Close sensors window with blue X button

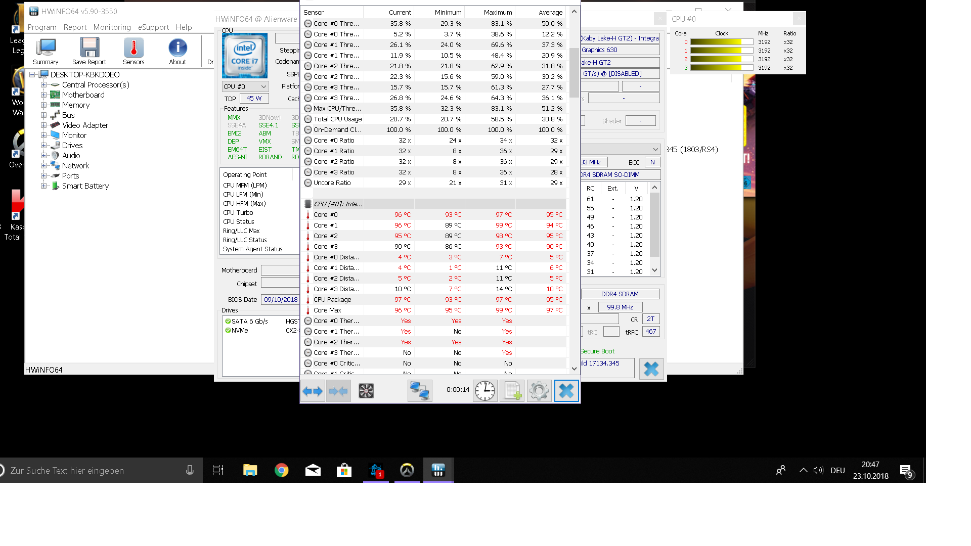pyautogui.click(x=566, y=391)
